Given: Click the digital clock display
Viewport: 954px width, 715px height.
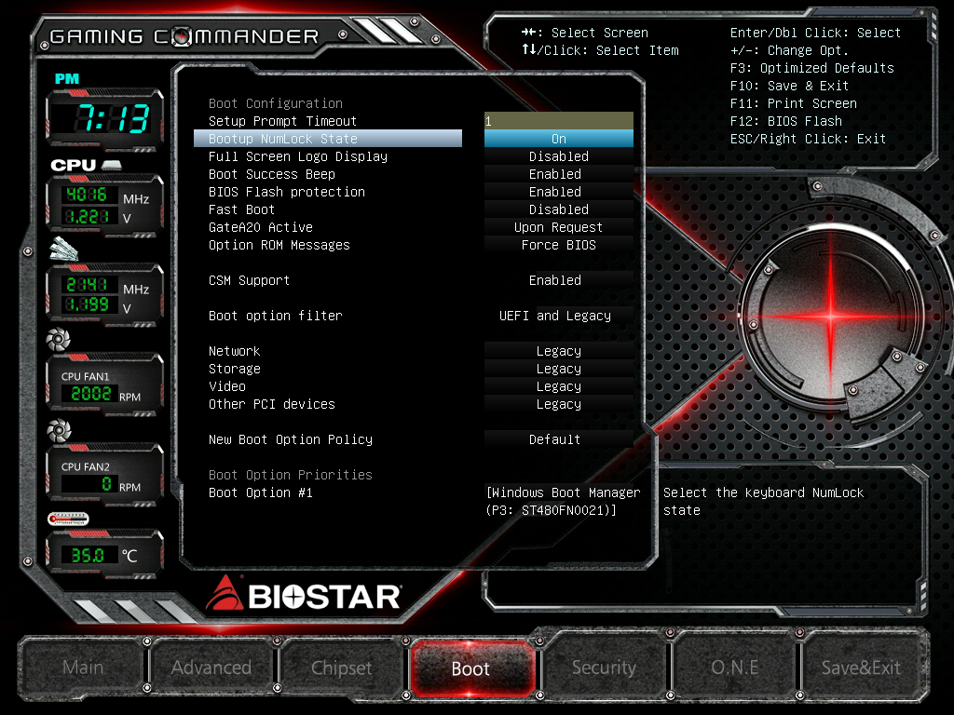Looking at the screenshot, I should [104, 118].
